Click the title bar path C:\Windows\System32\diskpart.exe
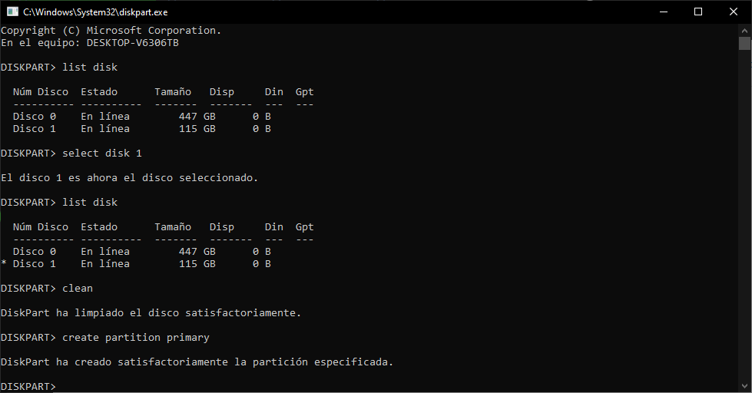This screenshot has height=393, width=752. [95, 12]
